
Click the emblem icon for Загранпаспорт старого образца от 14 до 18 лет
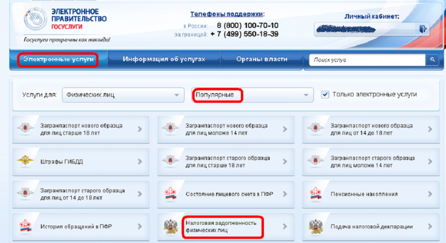[x=25, y=193]
